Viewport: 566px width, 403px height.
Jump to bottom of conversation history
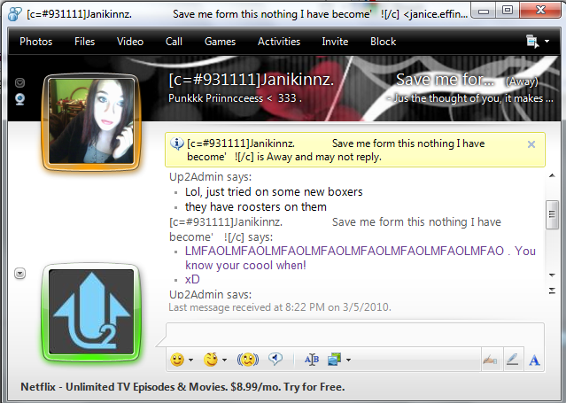click(x=552, y=291)
